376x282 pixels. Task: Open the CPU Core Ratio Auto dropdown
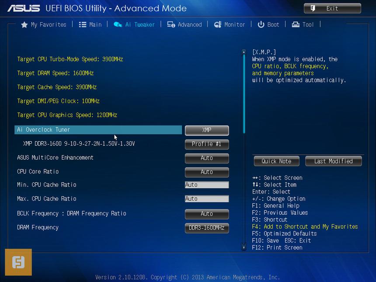(207, 172)
